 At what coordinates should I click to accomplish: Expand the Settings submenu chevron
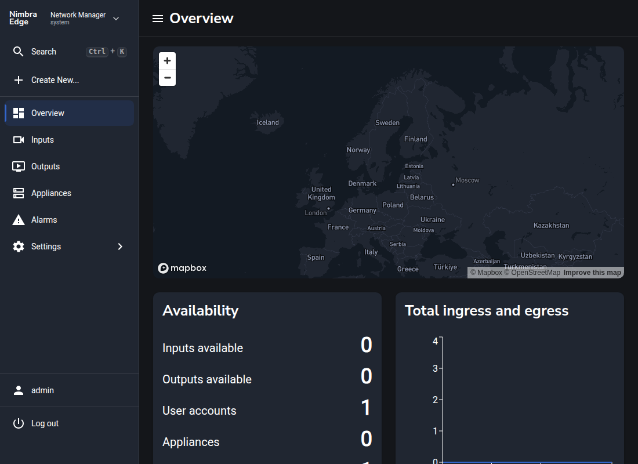120,246
